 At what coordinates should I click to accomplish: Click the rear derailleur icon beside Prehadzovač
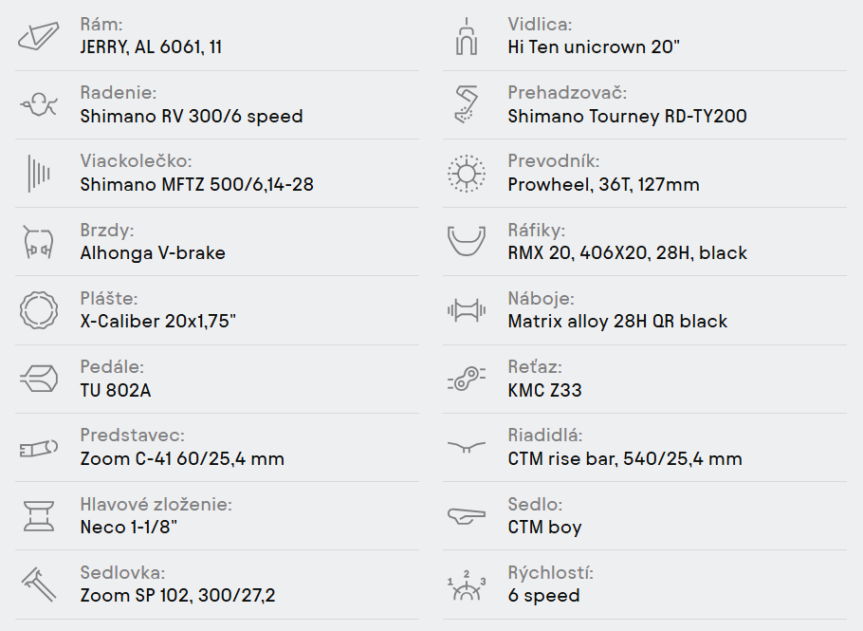pyautogui.click(x=467, y=104)
